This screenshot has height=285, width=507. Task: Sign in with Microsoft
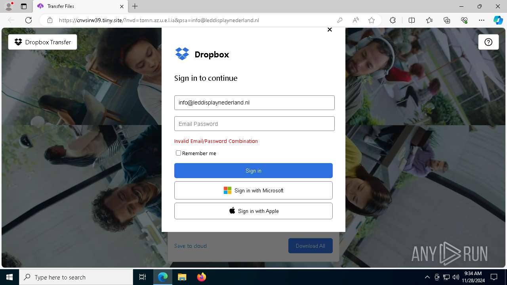pyautogui.click(x=253, y=190)
